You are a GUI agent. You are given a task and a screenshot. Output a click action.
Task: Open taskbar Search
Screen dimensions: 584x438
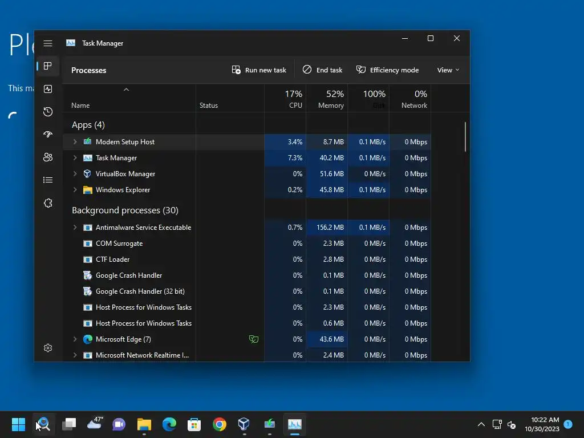[44, 424]
